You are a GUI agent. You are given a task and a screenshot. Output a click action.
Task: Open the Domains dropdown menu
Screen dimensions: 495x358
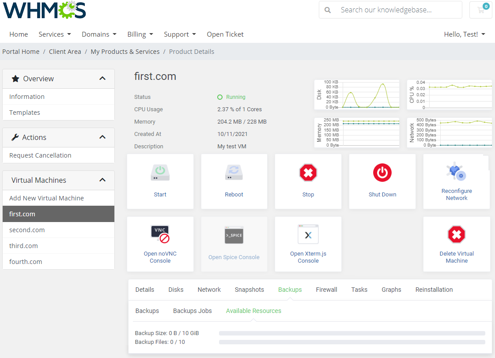pyautogui.click(x=99, y=34)
